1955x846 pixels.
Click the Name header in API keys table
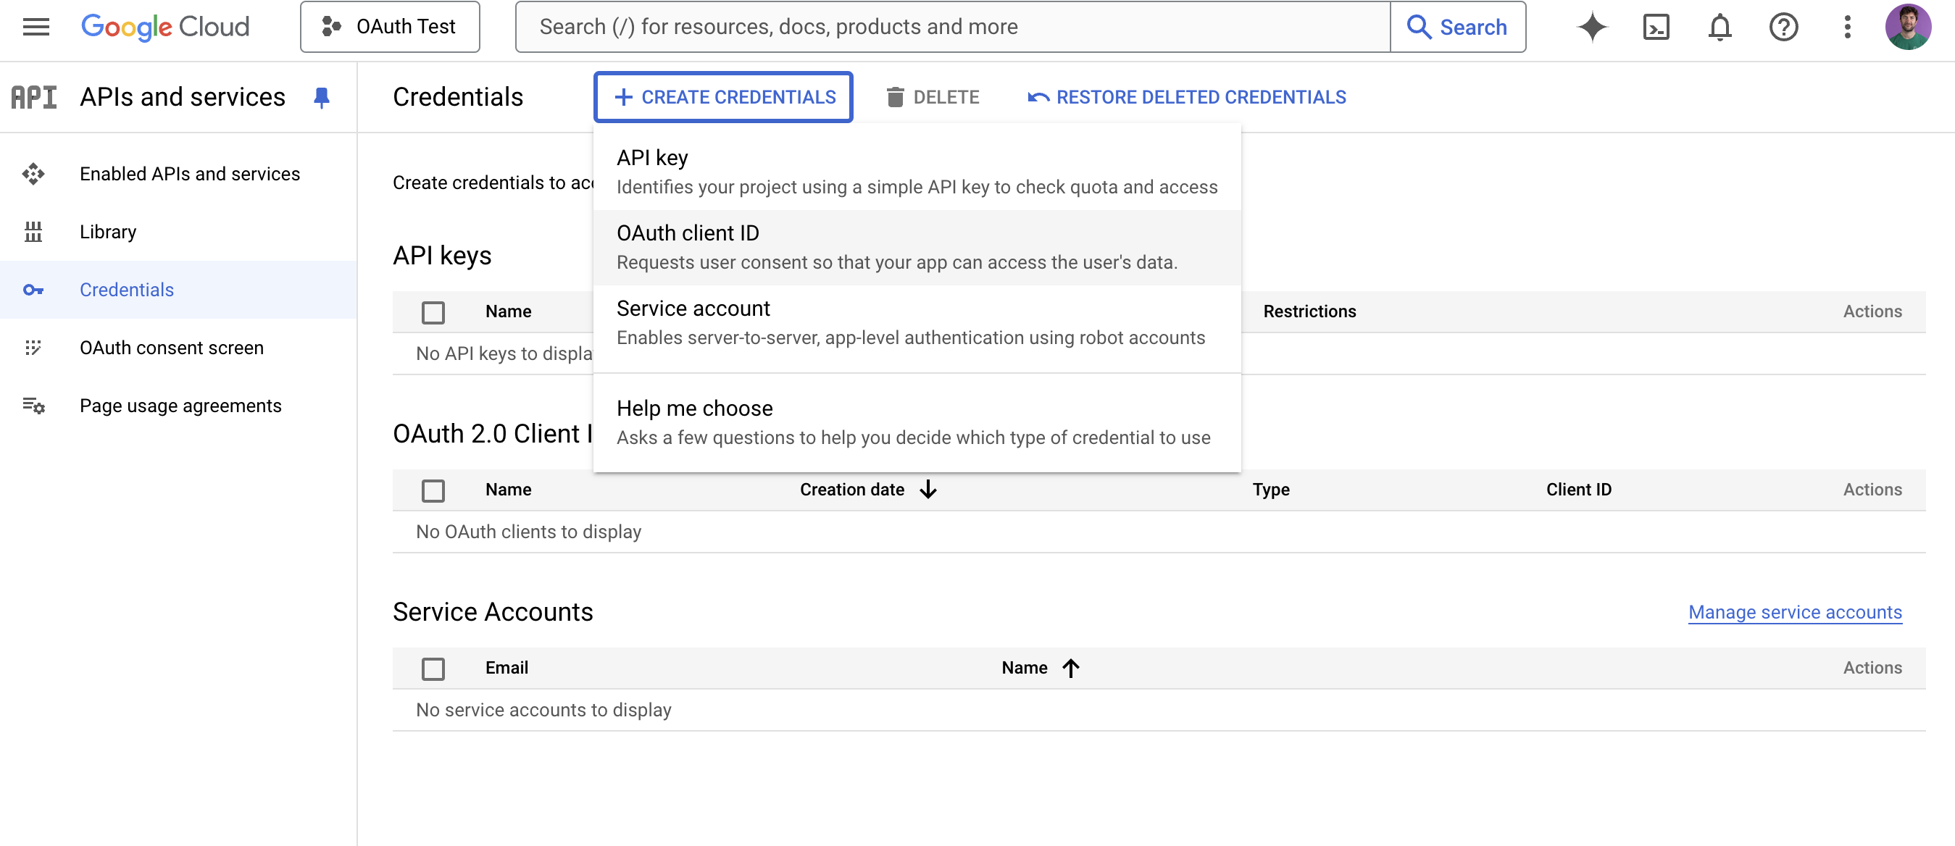(508, 311)
